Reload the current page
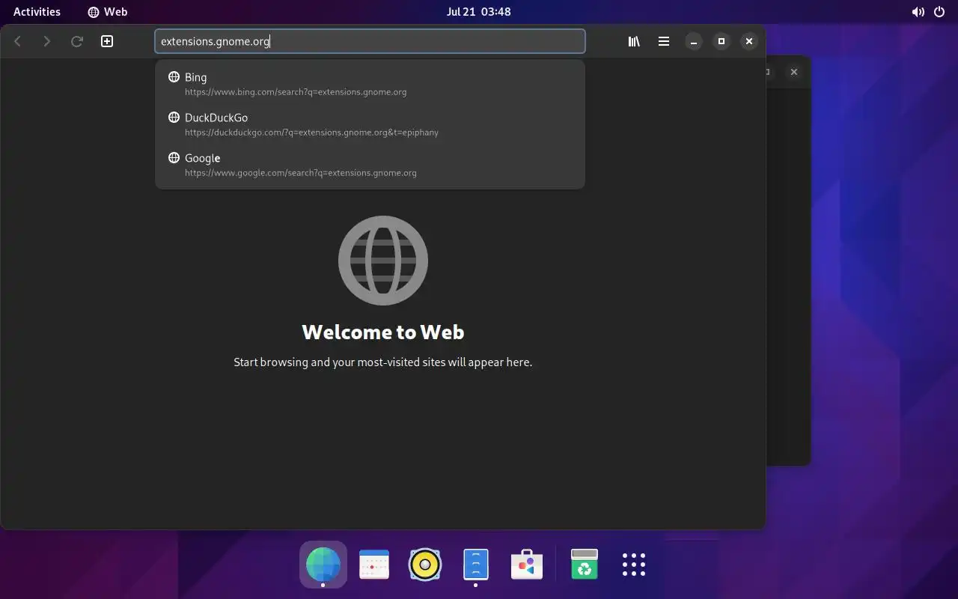Screen dimensions: 958x599 coord(76,41)
